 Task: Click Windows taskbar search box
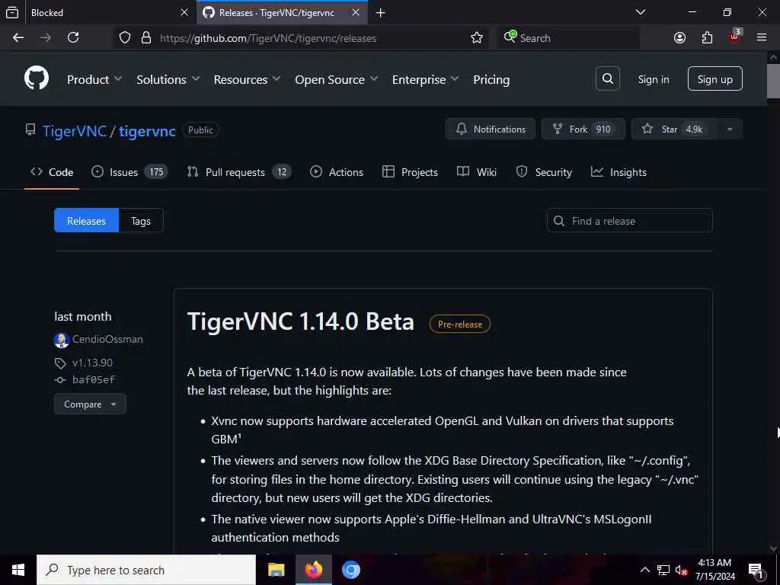pos(146,570)
